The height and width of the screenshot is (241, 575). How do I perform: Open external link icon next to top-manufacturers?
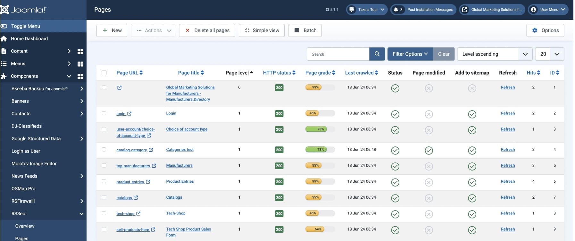[154, 166]
